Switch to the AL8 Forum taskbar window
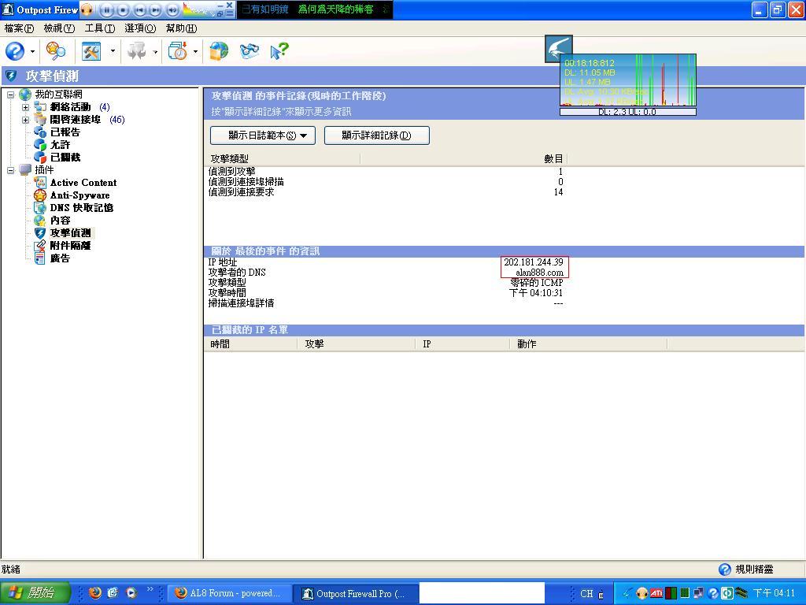This screenshot has height=605, width=806. pos(230,593)
